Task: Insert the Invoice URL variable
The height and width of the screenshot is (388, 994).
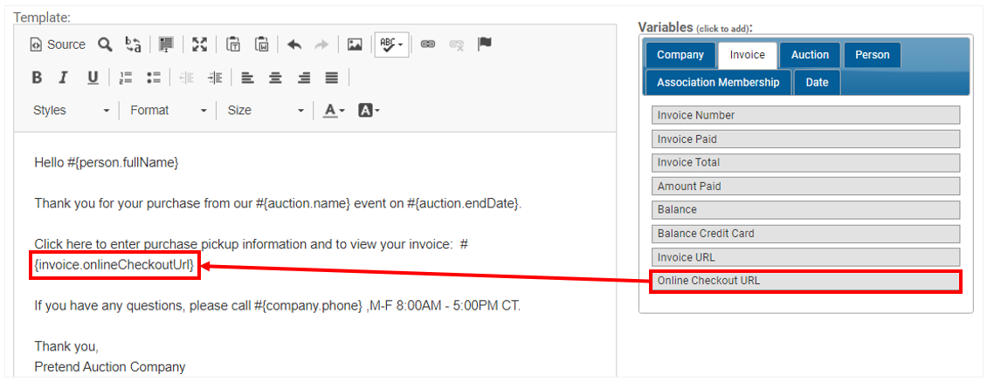Action: tap(805, 257)
